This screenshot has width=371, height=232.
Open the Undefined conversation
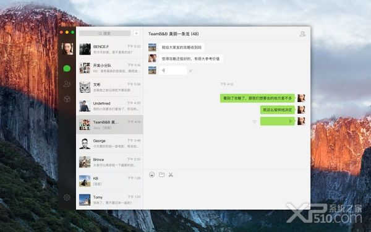point(110,106)
